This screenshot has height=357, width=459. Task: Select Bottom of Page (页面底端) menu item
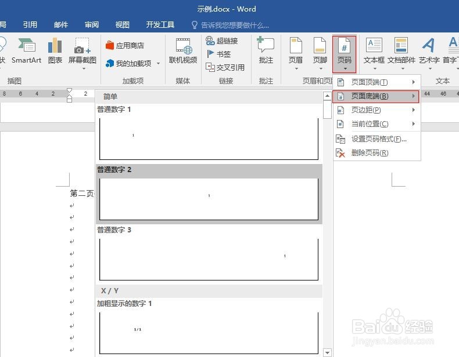pyautogui.click(x=376, y=96)
